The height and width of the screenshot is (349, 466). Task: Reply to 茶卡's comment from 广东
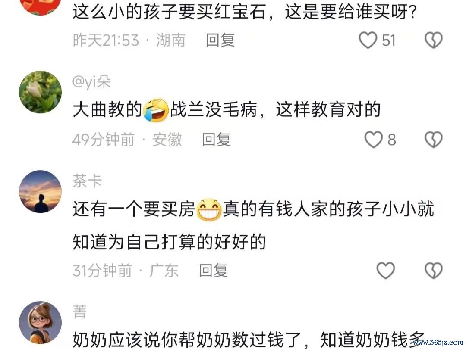(x=214, y=270)
